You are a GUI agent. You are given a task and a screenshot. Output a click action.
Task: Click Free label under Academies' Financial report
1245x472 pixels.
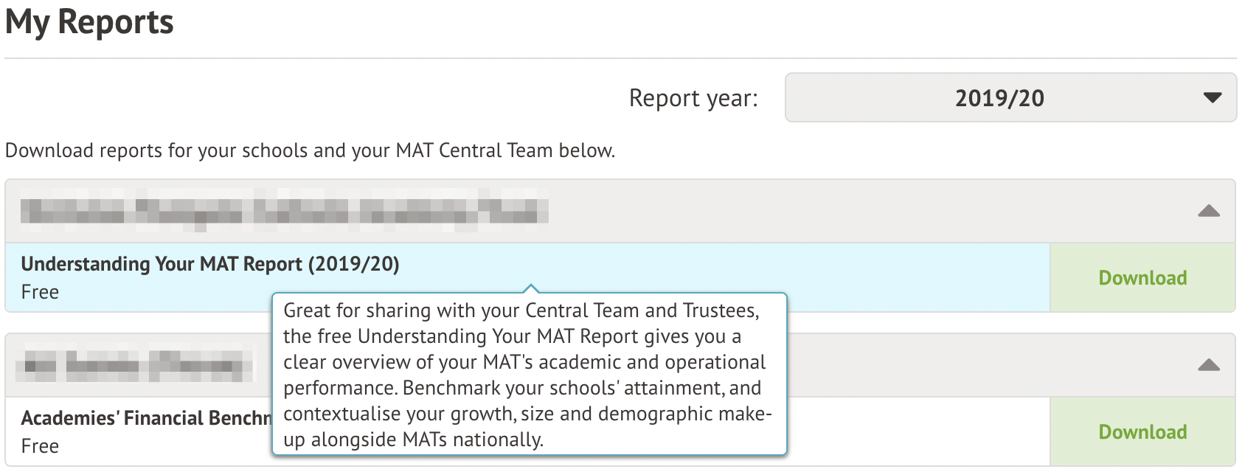[x=40, y=446]
